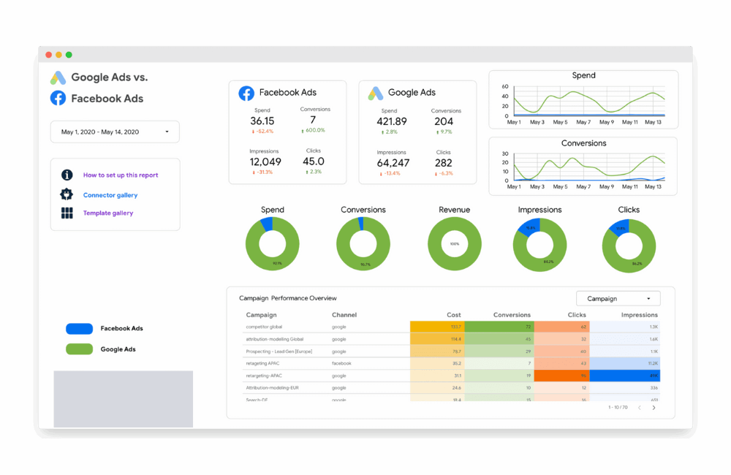Image resolution: width=731 pixels, height=475 pixels.
Task: Expand the Campaign dimension dropdown
Action: [618, 298]
